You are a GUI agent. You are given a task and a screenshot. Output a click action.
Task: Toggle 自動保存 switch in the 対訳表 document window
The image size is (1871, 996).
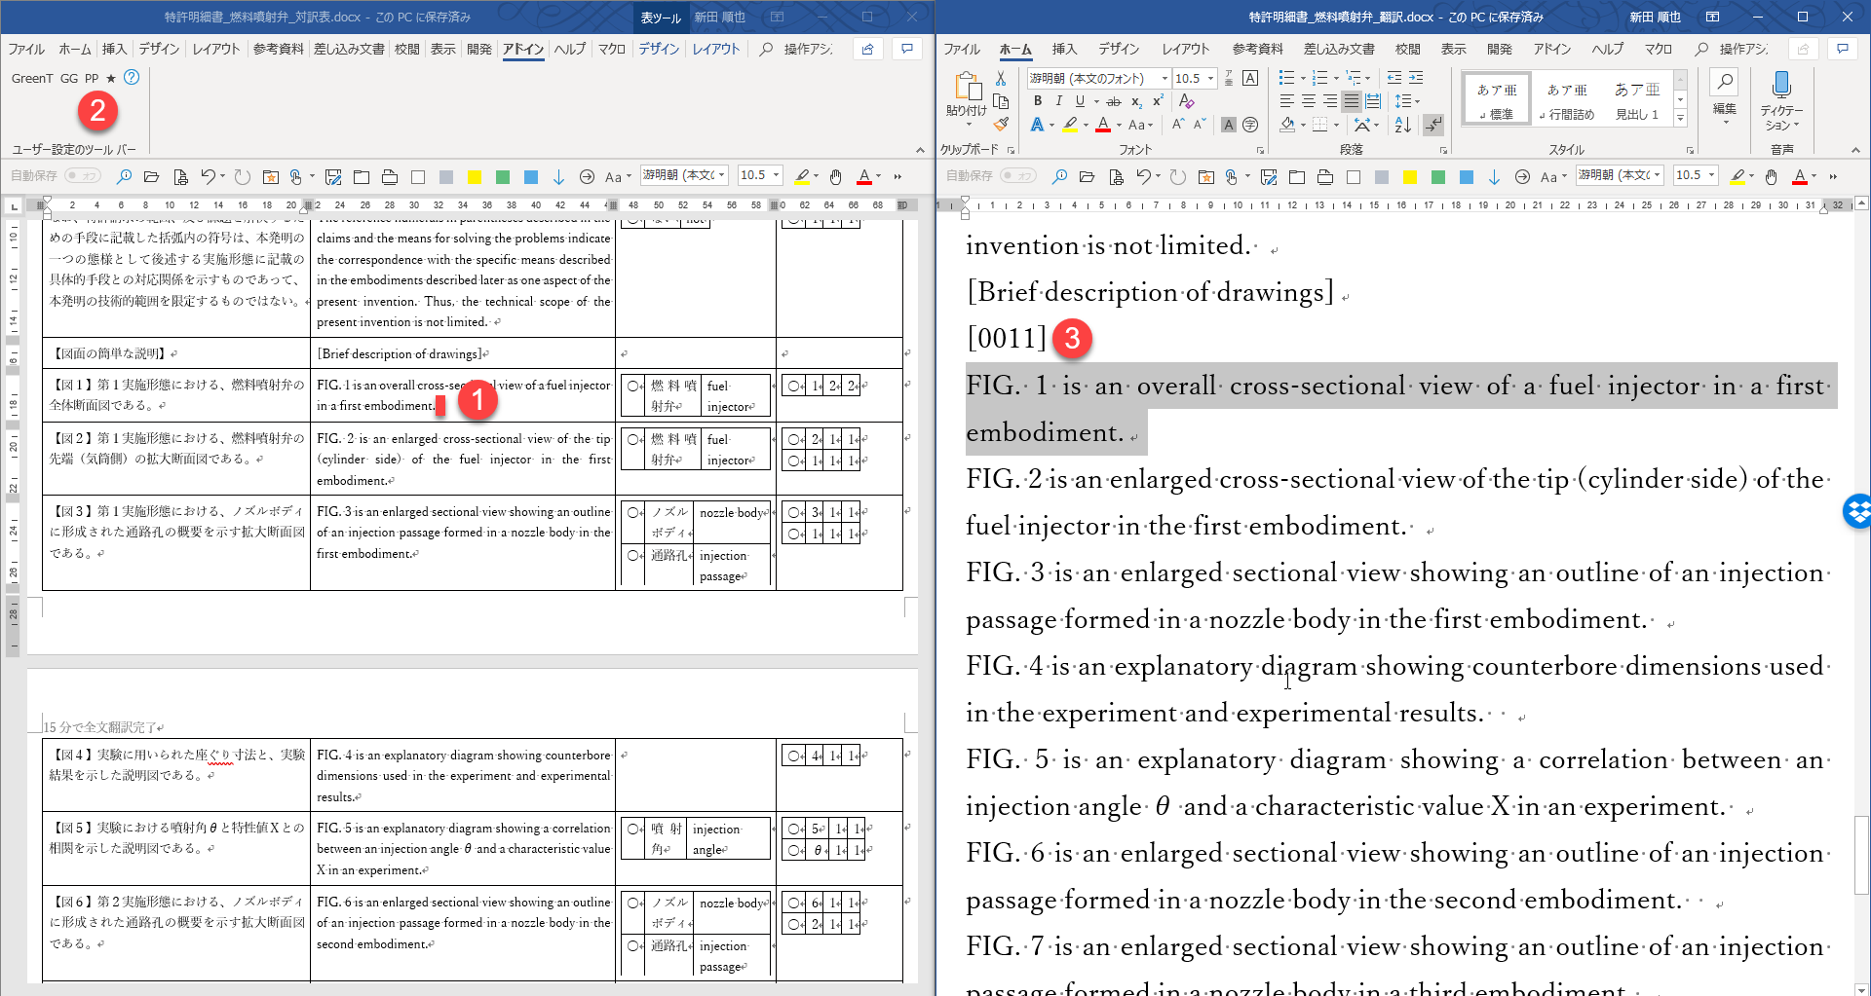[83, 176]
